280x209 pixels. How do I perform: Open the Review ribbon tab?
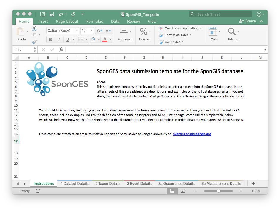tap(133, 21)
